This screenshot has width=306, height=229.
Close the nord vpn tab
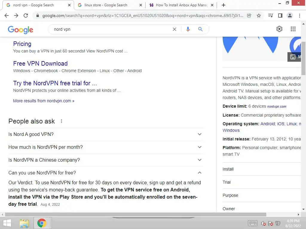pos(69,5)
